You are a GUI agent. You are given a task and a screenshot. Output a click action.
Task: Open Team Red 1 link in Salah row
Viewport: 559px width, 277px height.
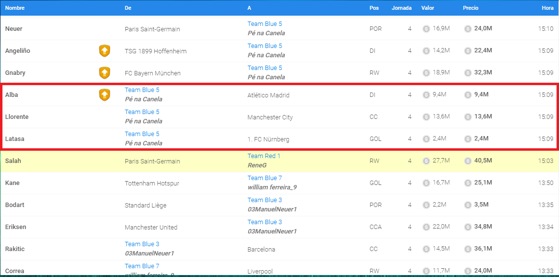click(x=264, y=156)
